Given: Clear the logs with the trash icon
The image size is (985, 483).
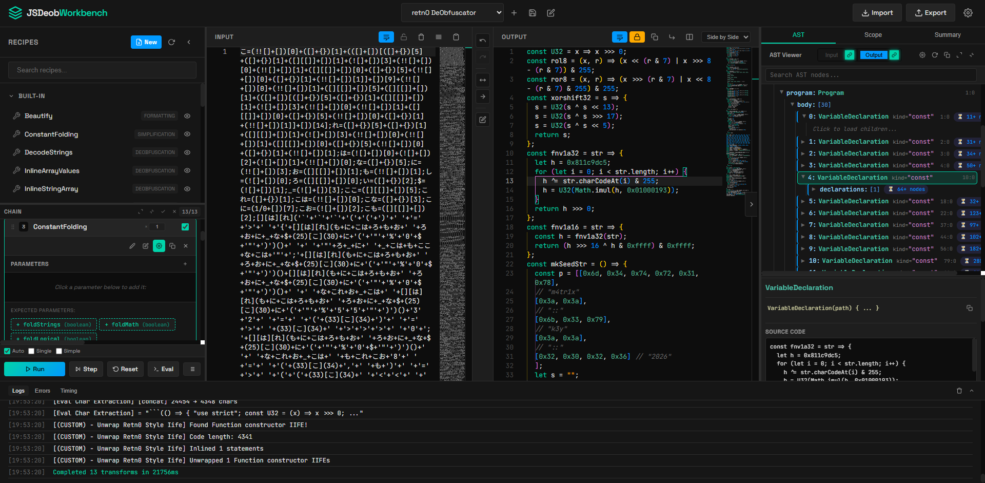Looking at the screenshot, I should tap(959, 391).
